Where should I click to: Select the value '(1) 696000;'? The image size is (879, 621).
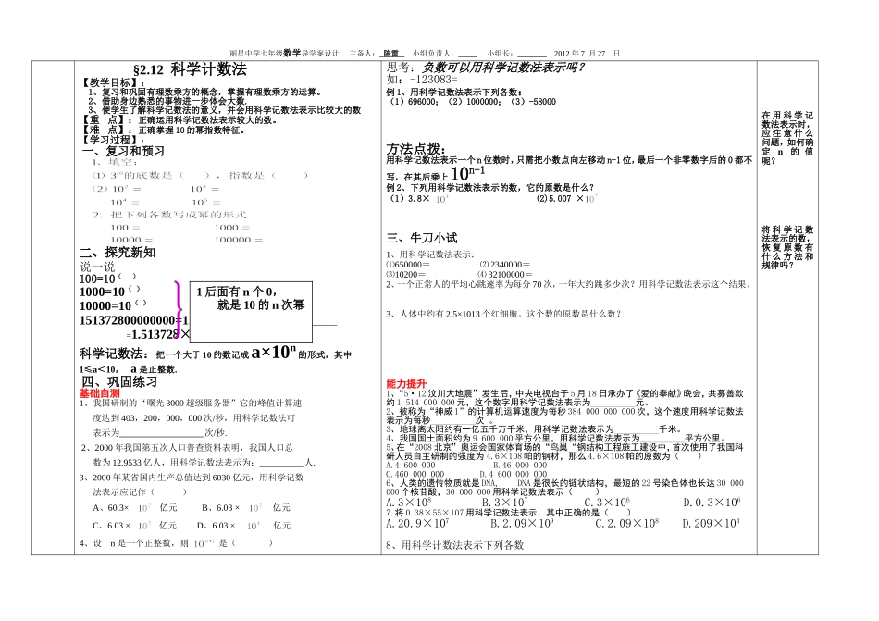click(415, 102)
